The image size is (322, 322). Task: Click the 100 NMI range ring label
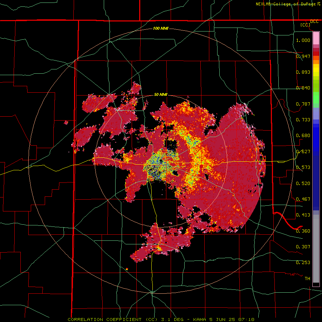pyautogui.click(x=161, y=28)
